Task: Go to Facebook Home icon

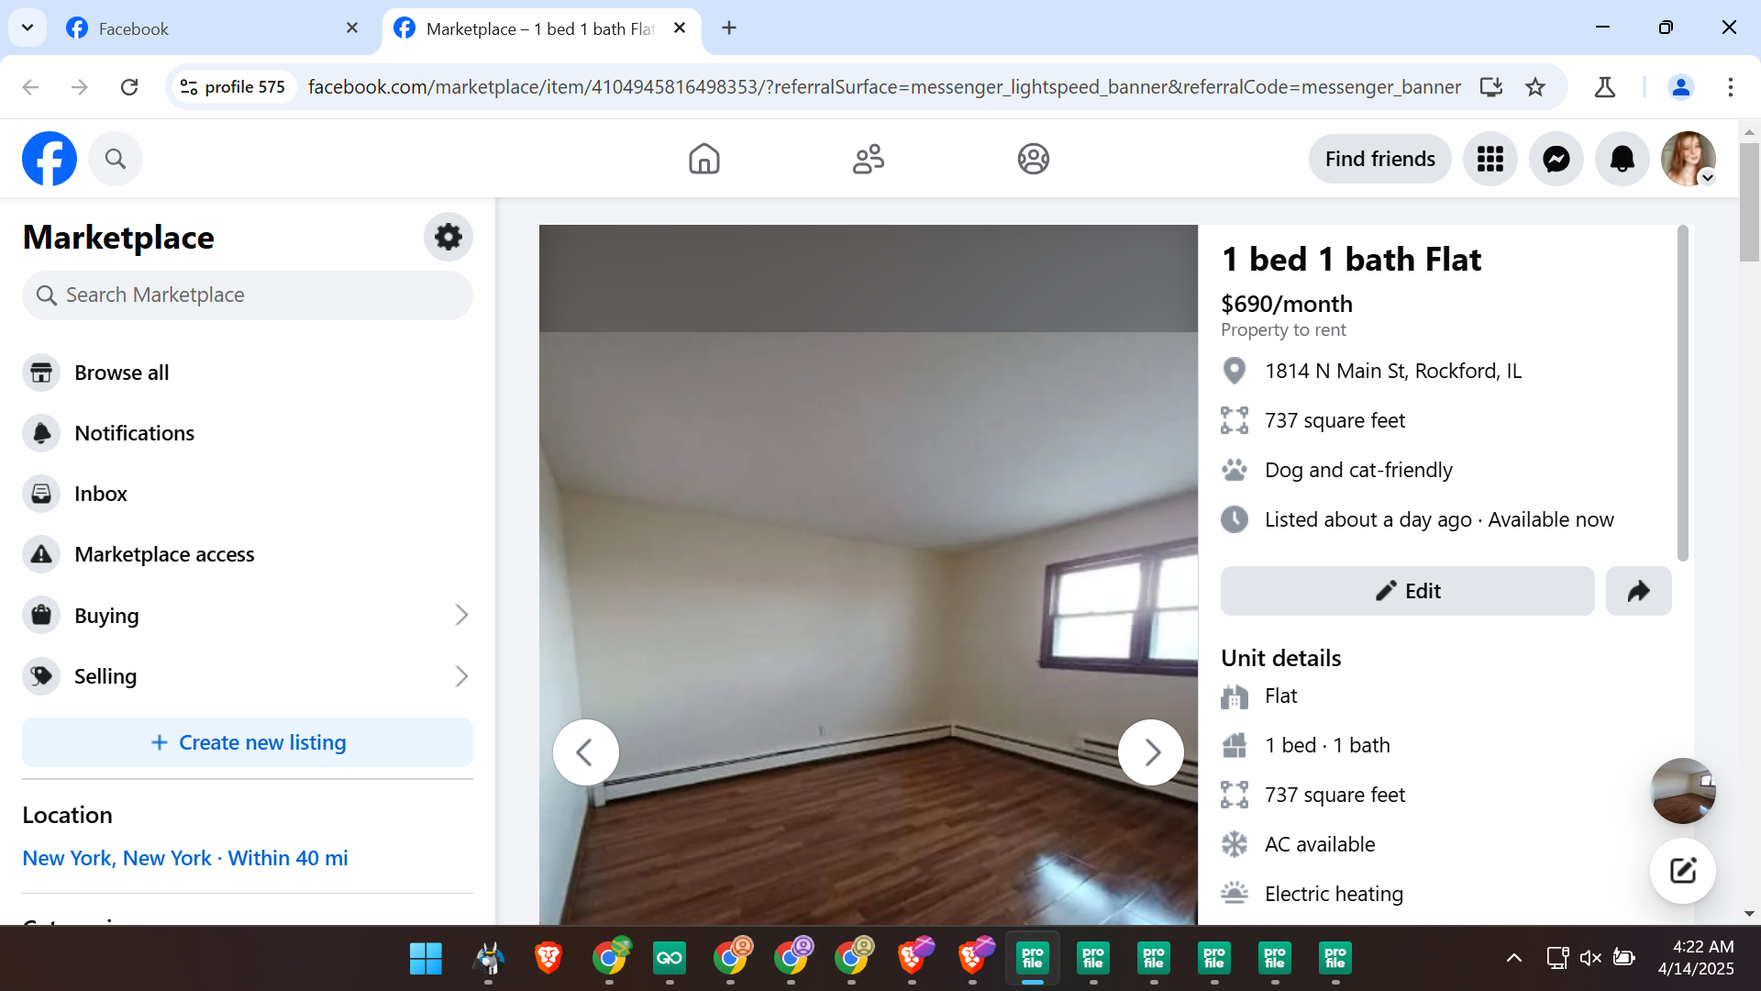Action: point(703,159)
